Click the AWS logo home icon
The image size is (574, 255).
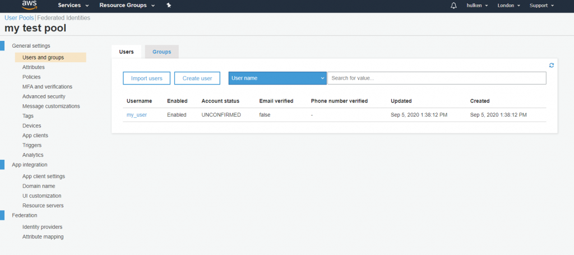click(x=28, y=4)
